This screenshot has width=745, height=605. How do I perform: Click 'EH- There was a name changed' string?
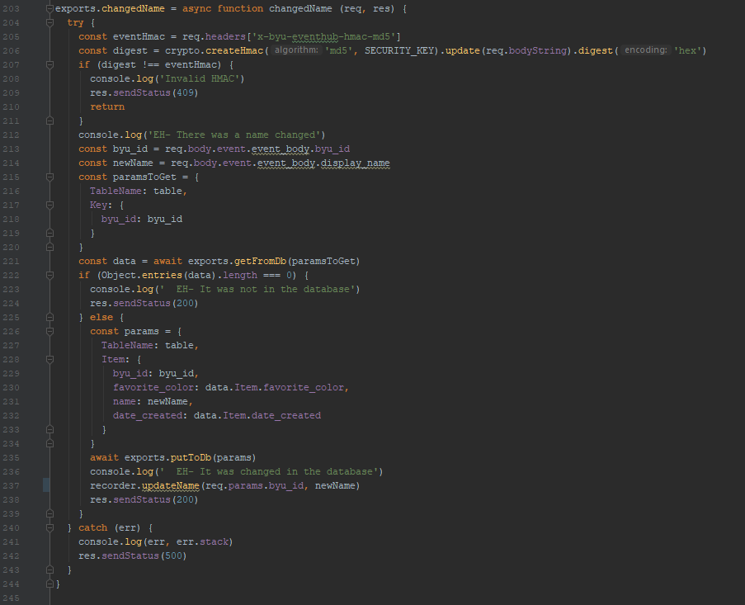[233, 135]
